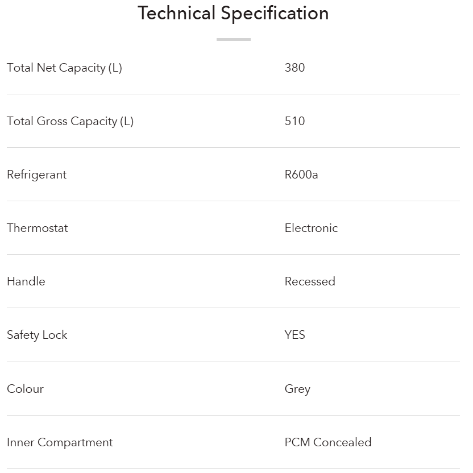Click the 510 gross capacity value
This screenshot has height=473, width=473.
pyautogui.click(x=294, y=121)
